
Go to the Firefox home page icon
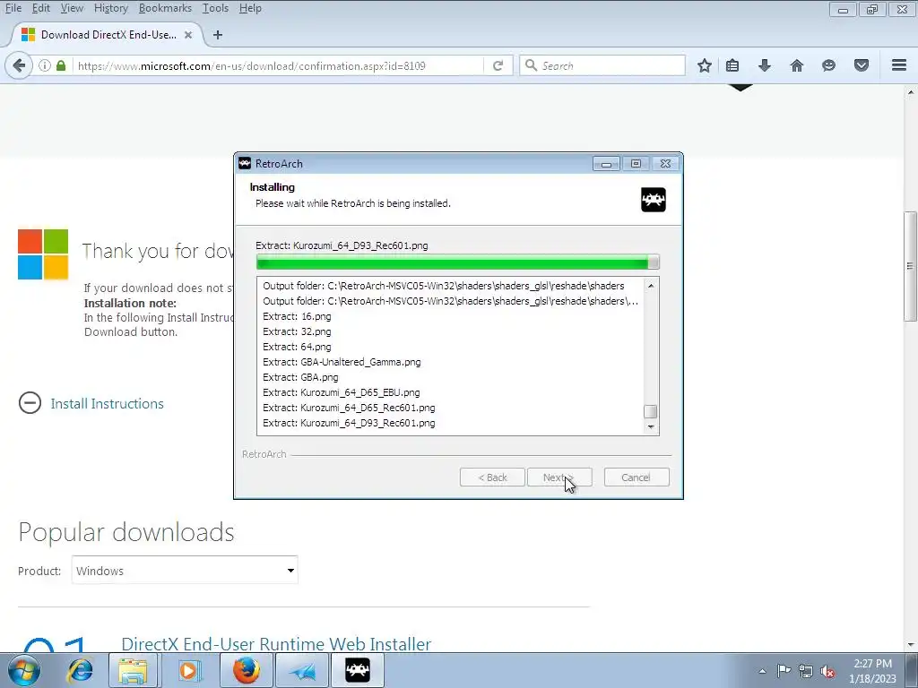coord(796,65)
